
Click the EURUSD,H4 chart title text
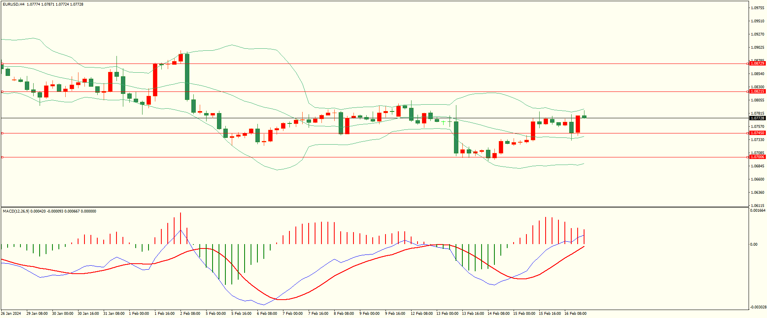13,4
